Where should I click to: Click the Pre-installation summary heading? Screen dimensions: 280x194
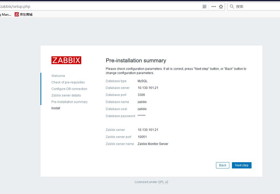136,60
